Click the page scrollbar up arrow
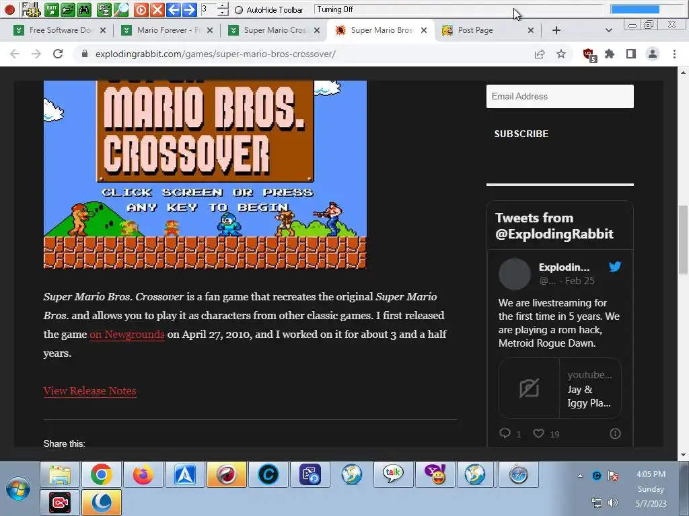The image size is (689, 516). tap(683, 72)
